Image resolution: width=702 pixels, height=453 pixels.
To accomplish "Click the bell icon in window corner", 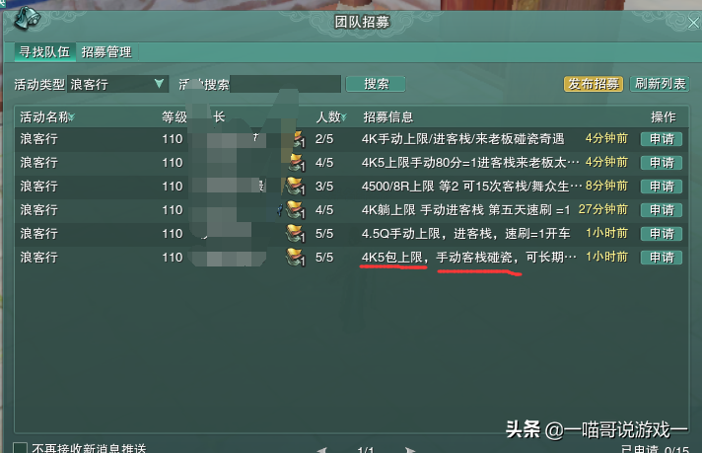I will click(x=28, y=19).
